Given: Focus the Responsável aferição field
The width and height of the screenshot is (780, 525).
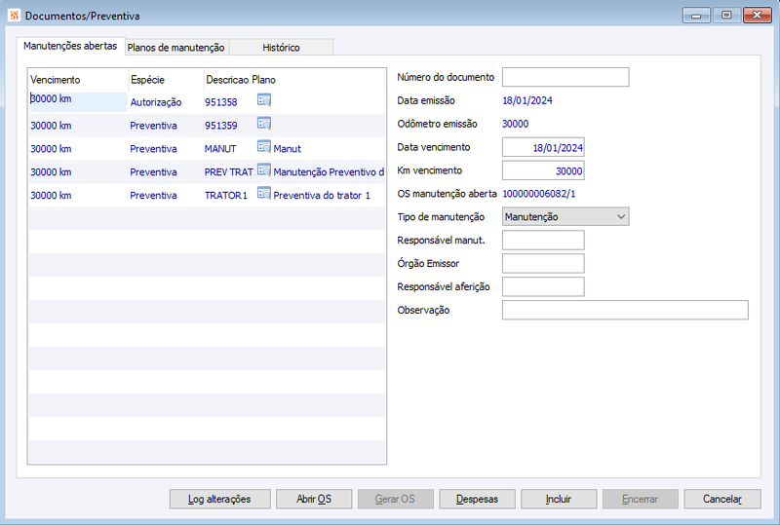Looking at the screenshot, I should pyautogui.click(x=543, y=287).
